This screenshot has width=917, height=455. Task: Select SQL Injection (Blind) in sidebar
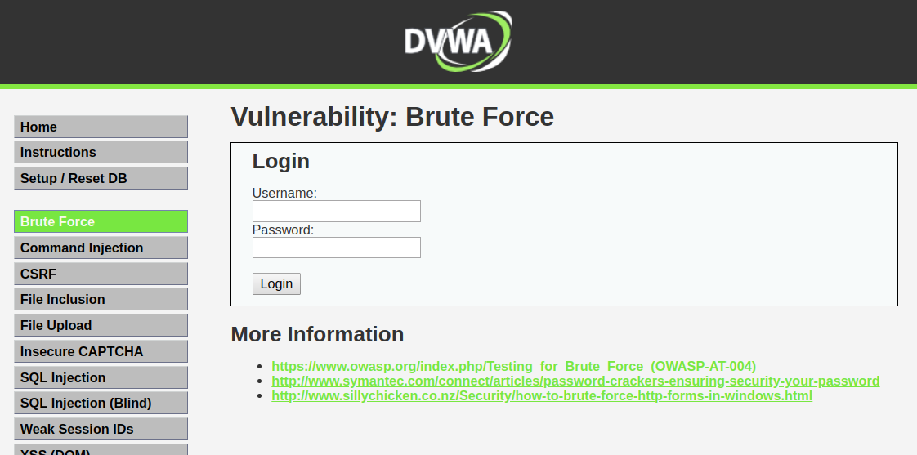[x=101, y=403]
